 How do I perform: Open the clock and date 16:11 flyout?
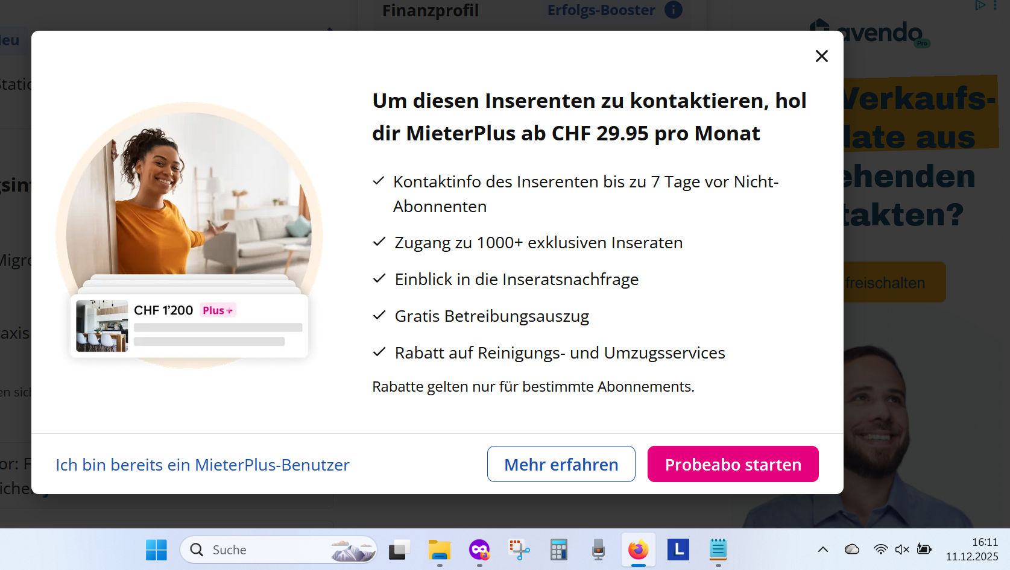click(972, 550)
